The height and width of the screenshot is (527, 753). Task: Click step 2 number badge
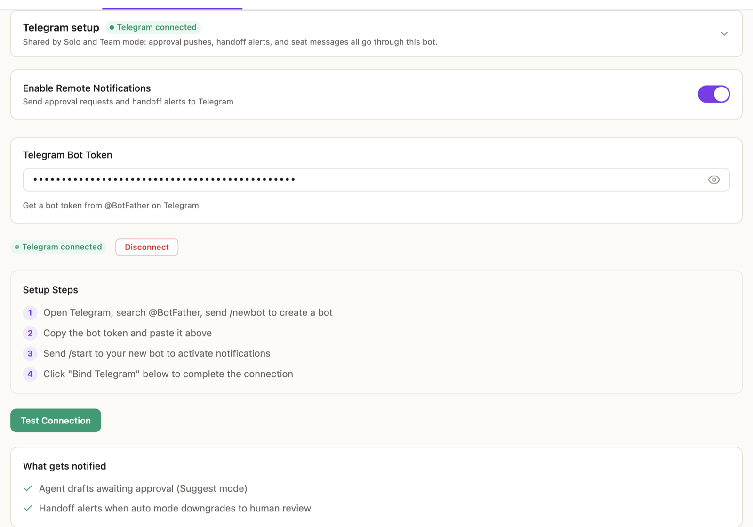pos(30,333)
